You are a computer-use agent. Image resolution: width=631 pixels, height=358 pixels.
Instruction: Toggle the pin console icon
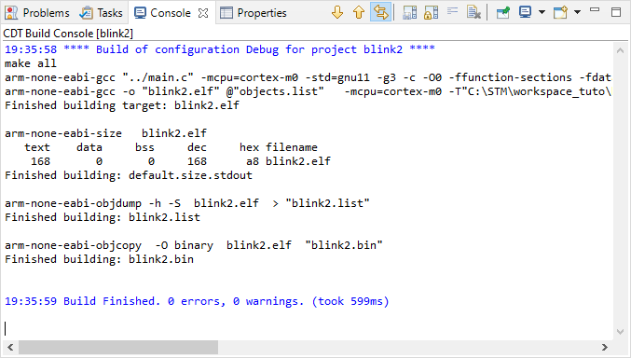coord(503,12)
